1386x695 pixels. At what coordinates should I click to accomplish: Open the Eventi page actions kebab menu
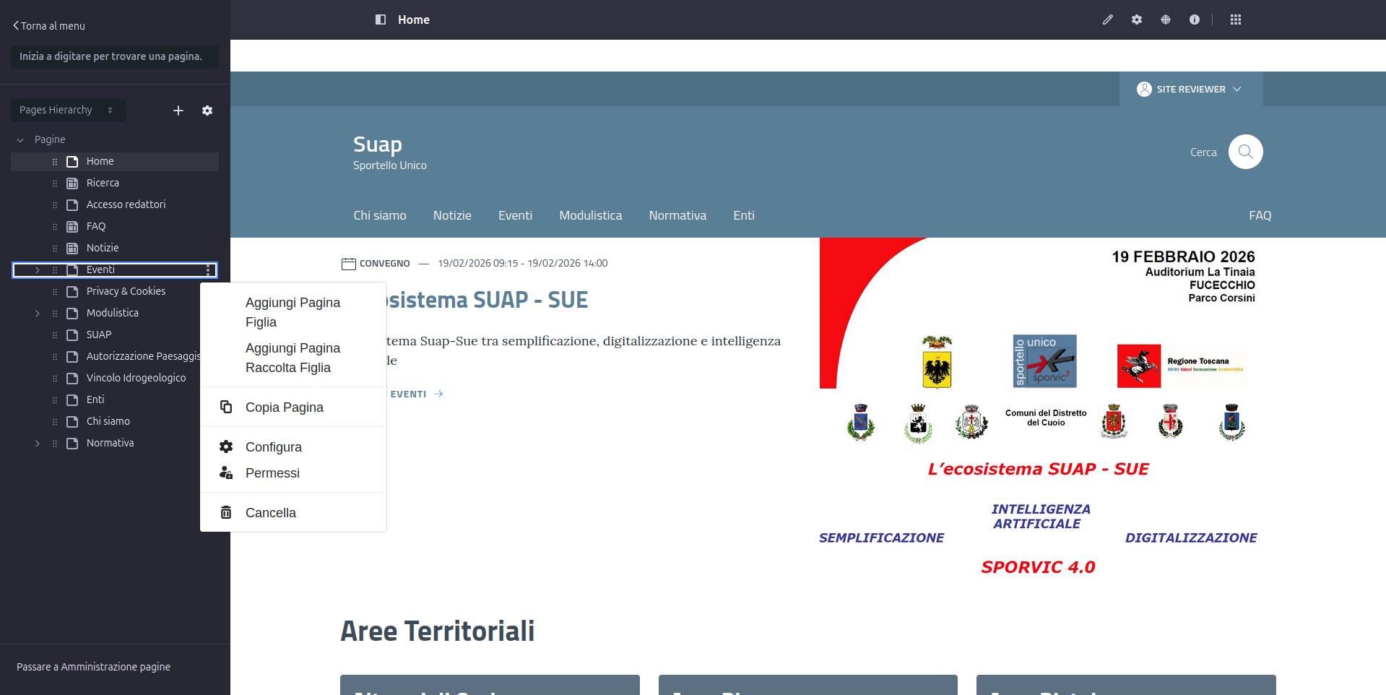(208, 269)
